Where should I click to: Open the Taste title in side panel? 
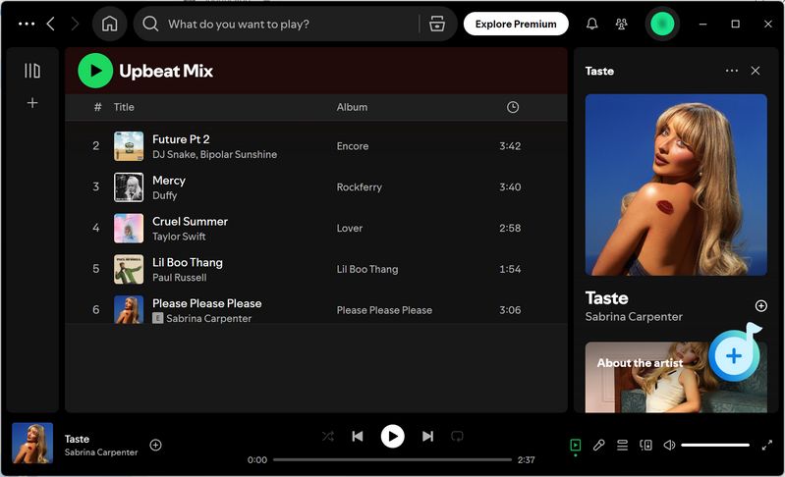click(x=606, y=298)
